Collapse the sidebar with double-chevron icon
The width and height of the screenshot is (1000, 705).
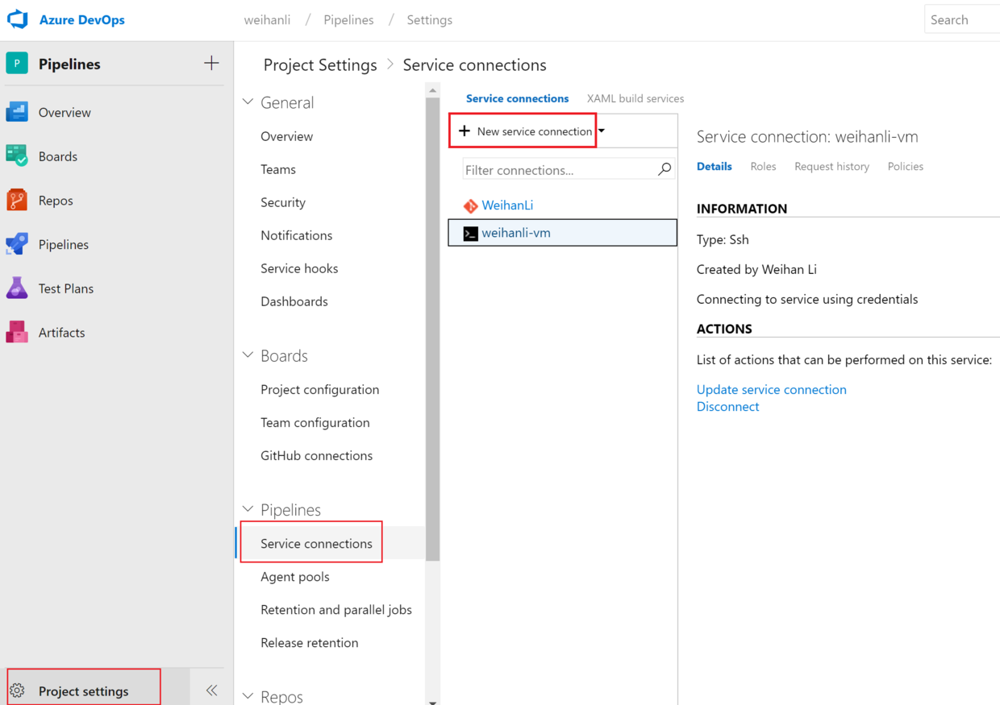(x=211, y=690)
